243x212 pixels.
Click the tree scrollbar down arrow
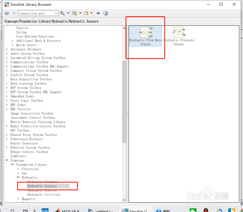(124, 200)
